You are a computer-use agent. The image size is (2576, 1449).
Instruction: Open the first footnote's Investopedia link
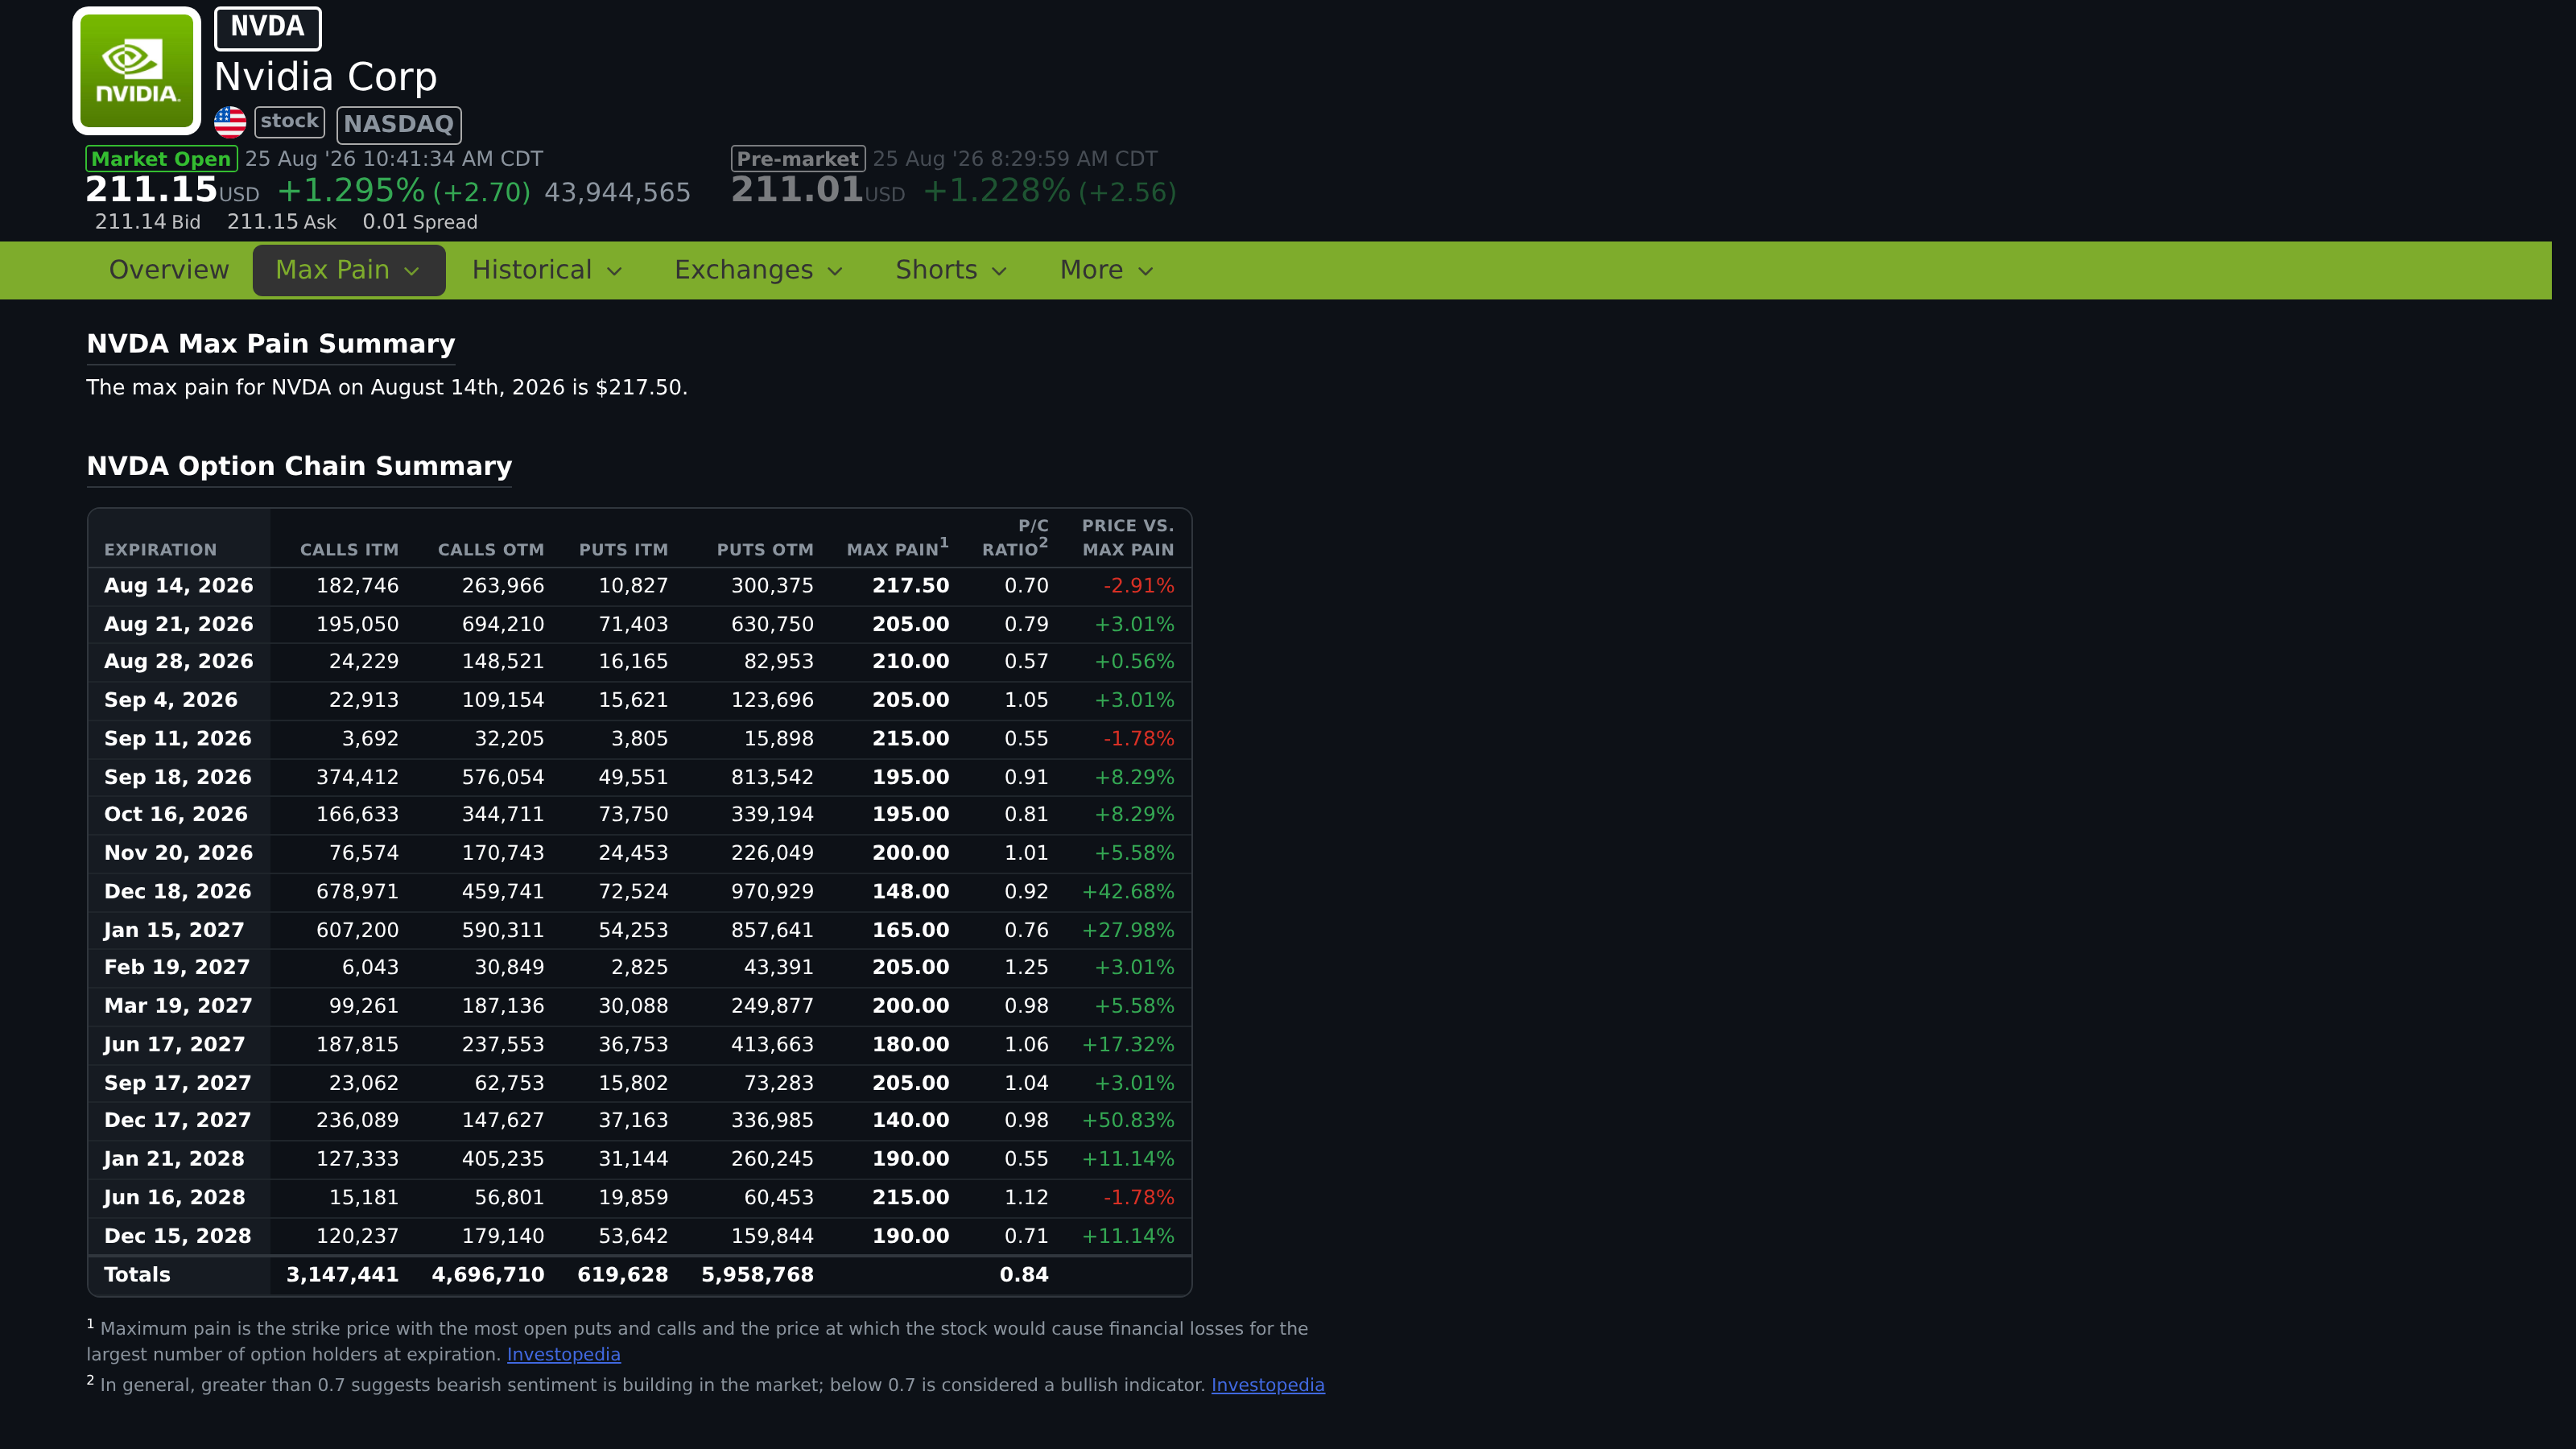563,1354
